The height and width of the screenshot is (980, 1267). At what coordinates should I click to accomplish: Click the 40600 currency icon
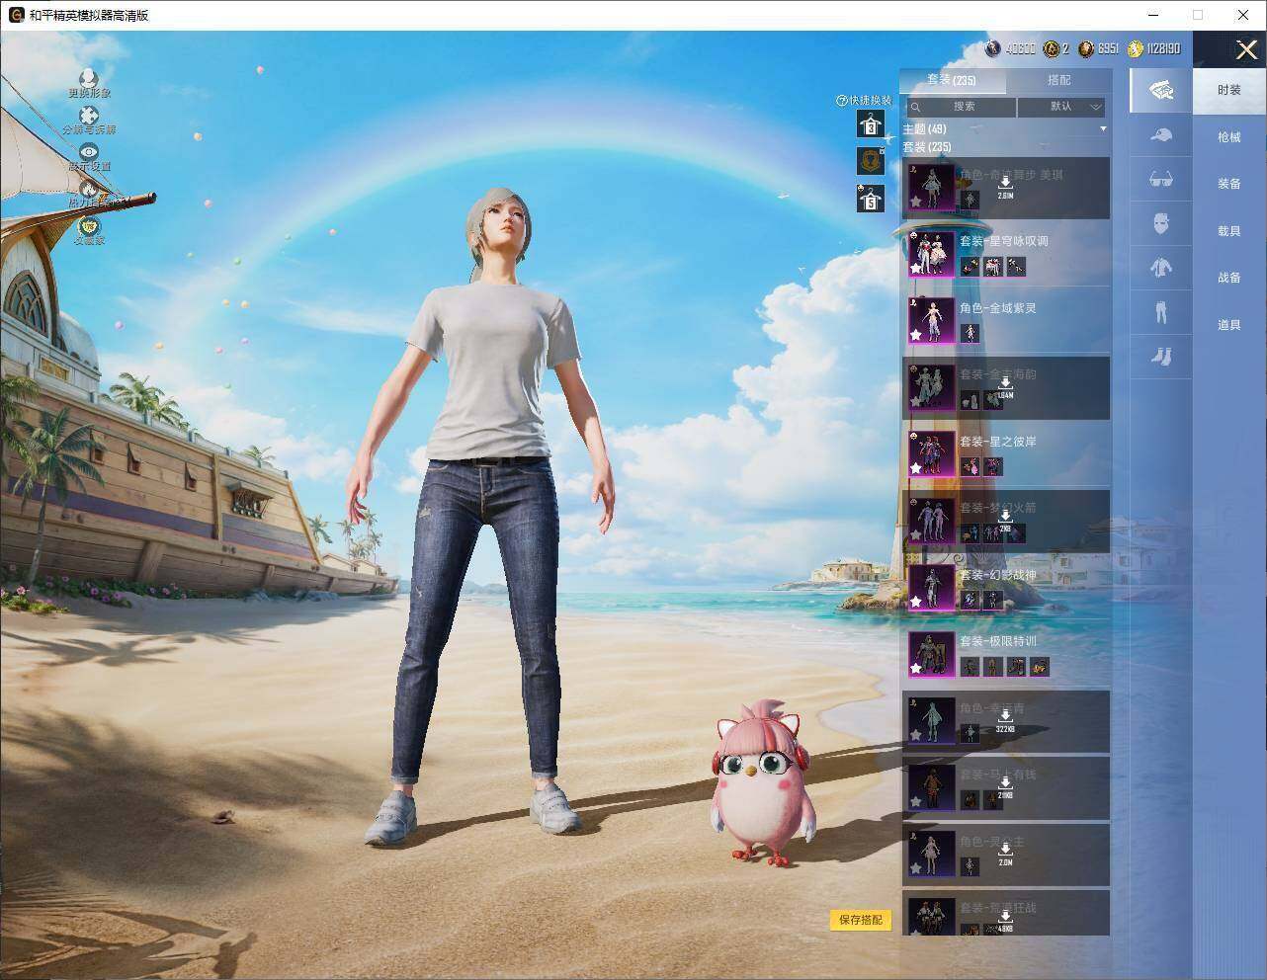coord(993,48)
